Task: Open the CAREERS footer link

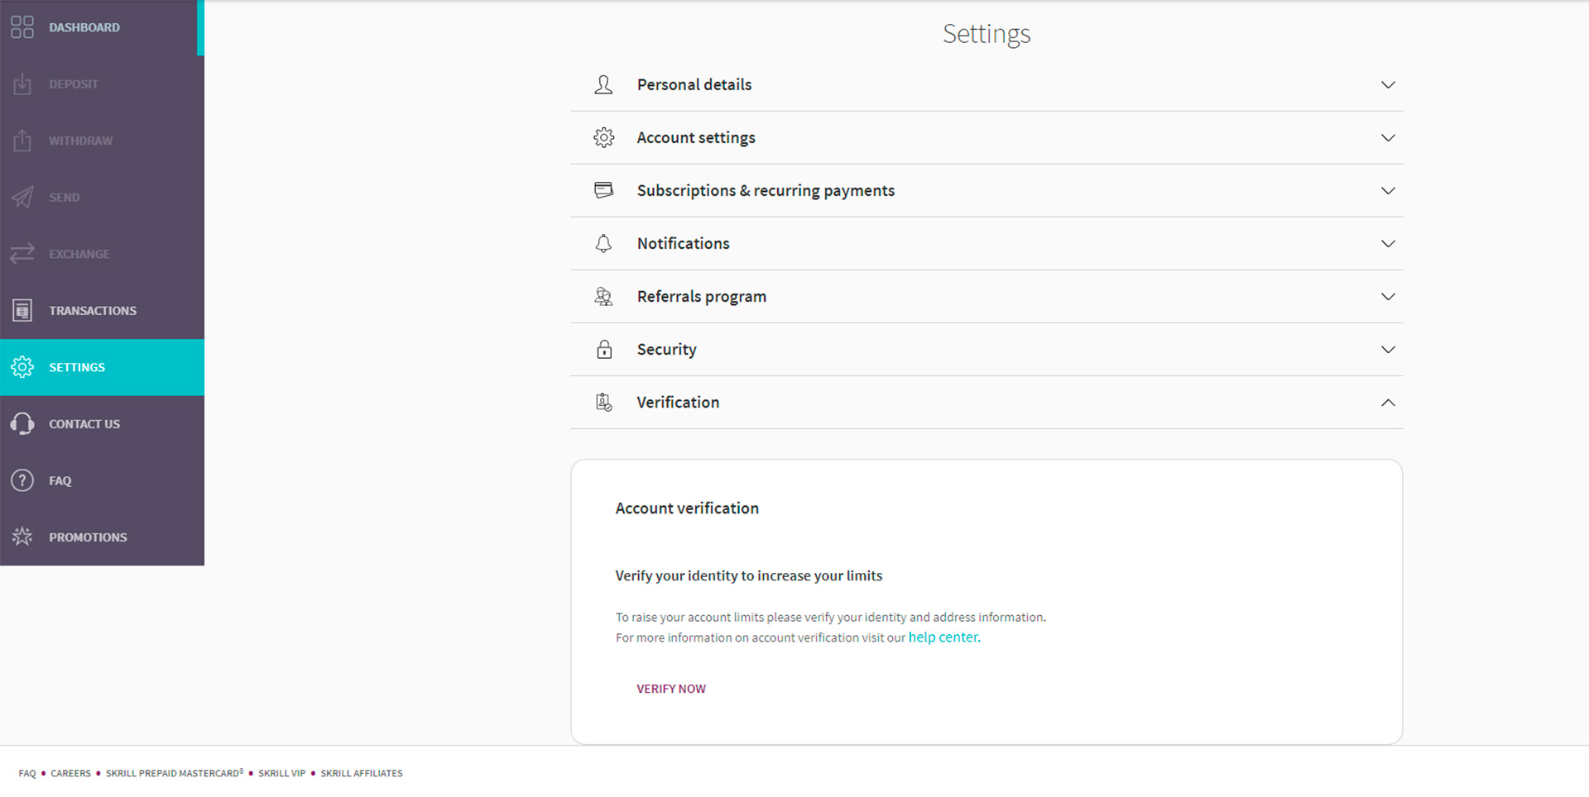Action: [70, 773]
